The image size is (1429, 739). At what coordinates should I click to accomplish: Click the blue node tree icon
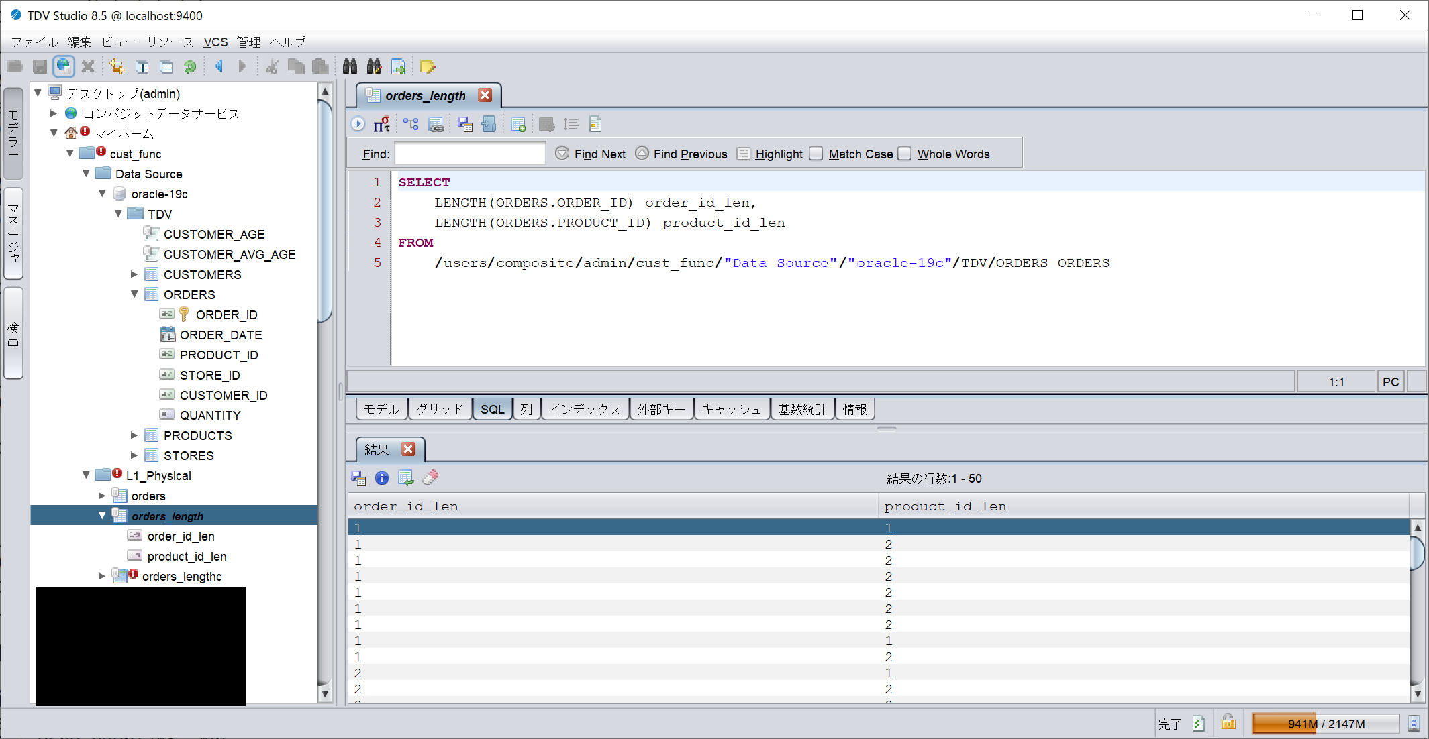tap(410, 124)
